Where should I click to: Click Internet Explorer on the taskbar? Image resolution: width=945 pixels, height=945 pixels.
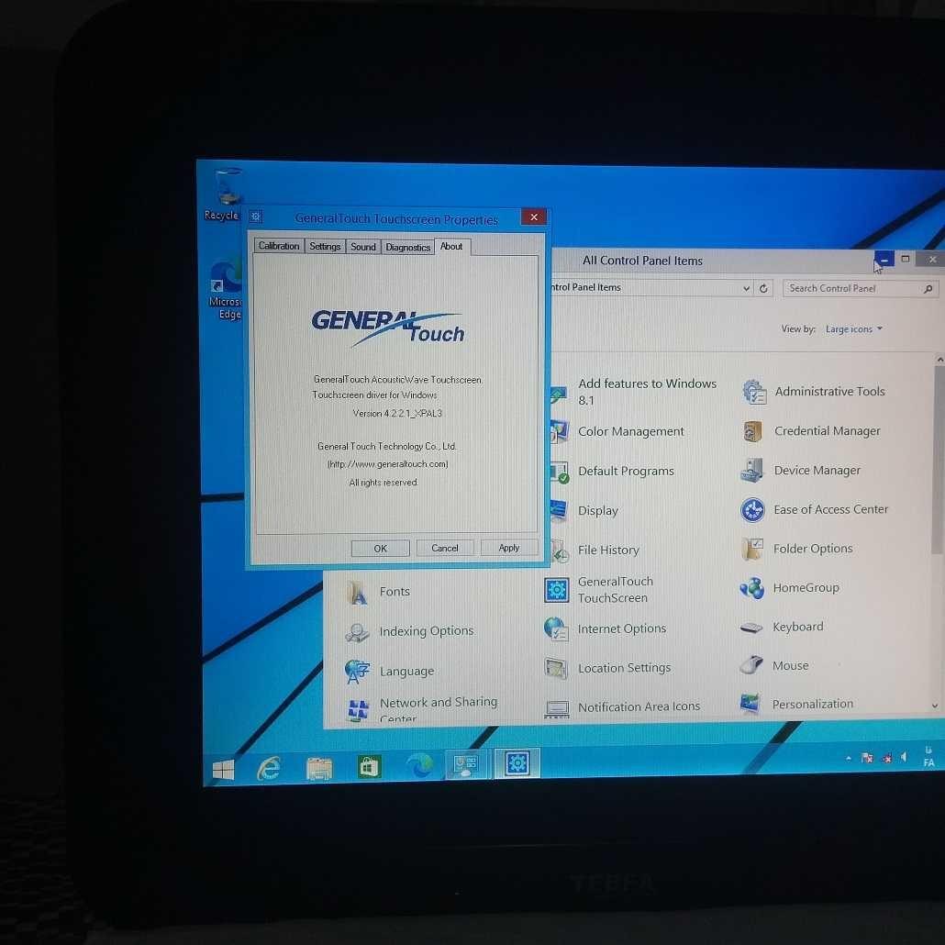pos(268,767)
